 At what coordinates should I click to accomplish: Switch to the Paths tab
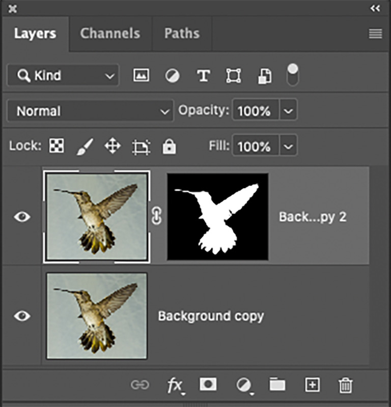coord(181,34)
